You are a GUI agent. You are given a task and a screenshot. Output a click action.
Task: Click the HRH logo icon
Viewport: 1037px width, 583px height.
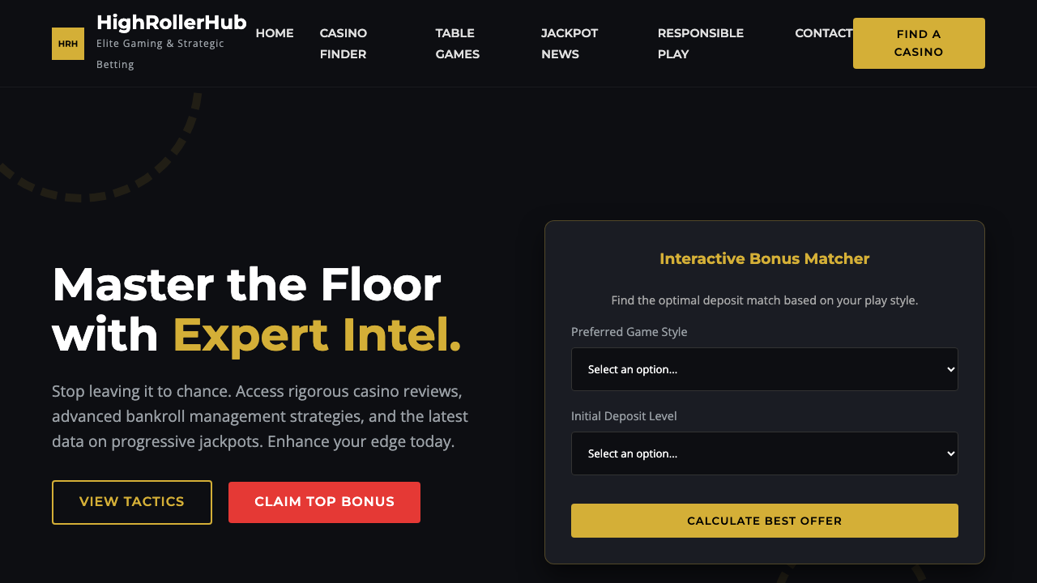67,43
